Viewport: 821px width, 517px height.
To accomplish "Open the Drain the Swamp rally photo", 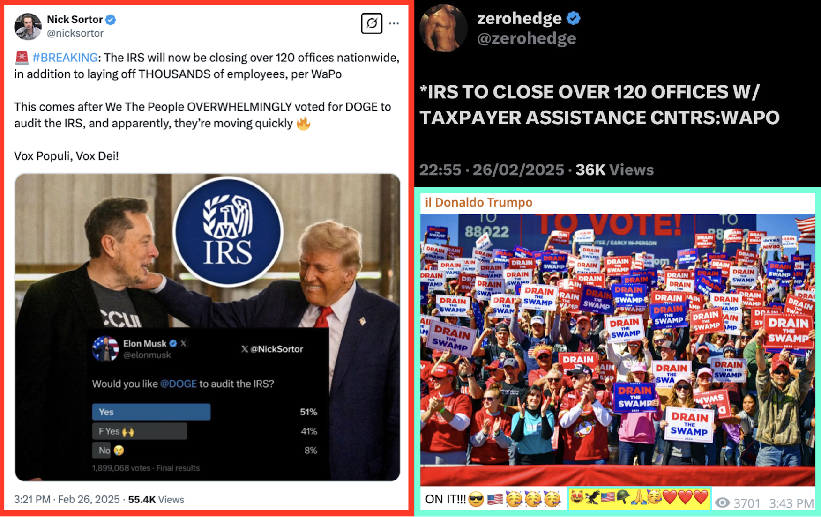I will point(617,350).
